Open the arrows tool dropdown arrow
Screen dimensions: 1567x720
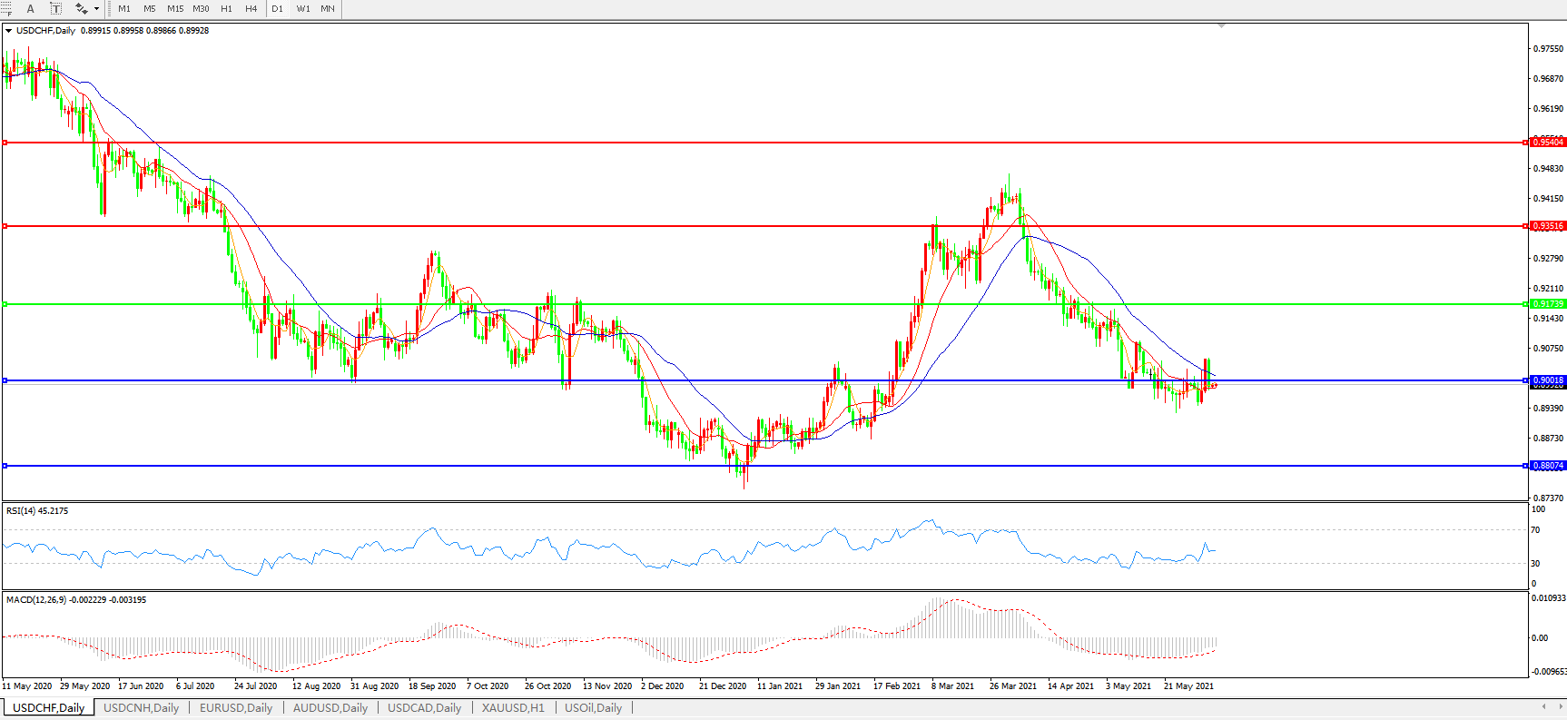pyautogui.click(x=96, y=8)
